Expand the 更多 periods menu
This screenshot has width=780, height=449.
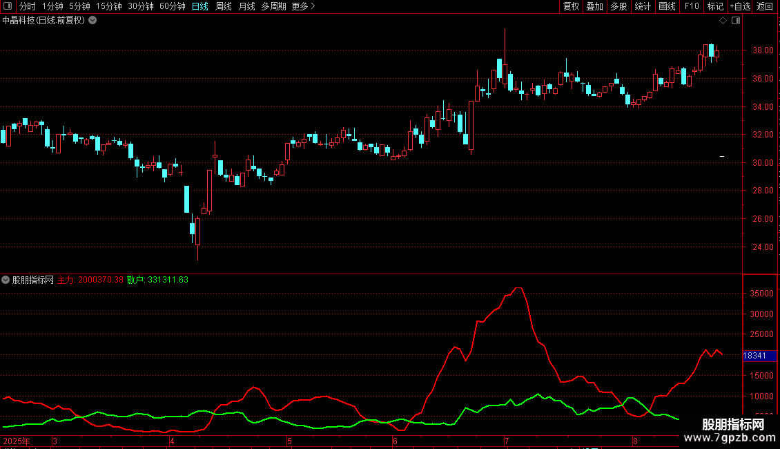[x=304, y=6]
